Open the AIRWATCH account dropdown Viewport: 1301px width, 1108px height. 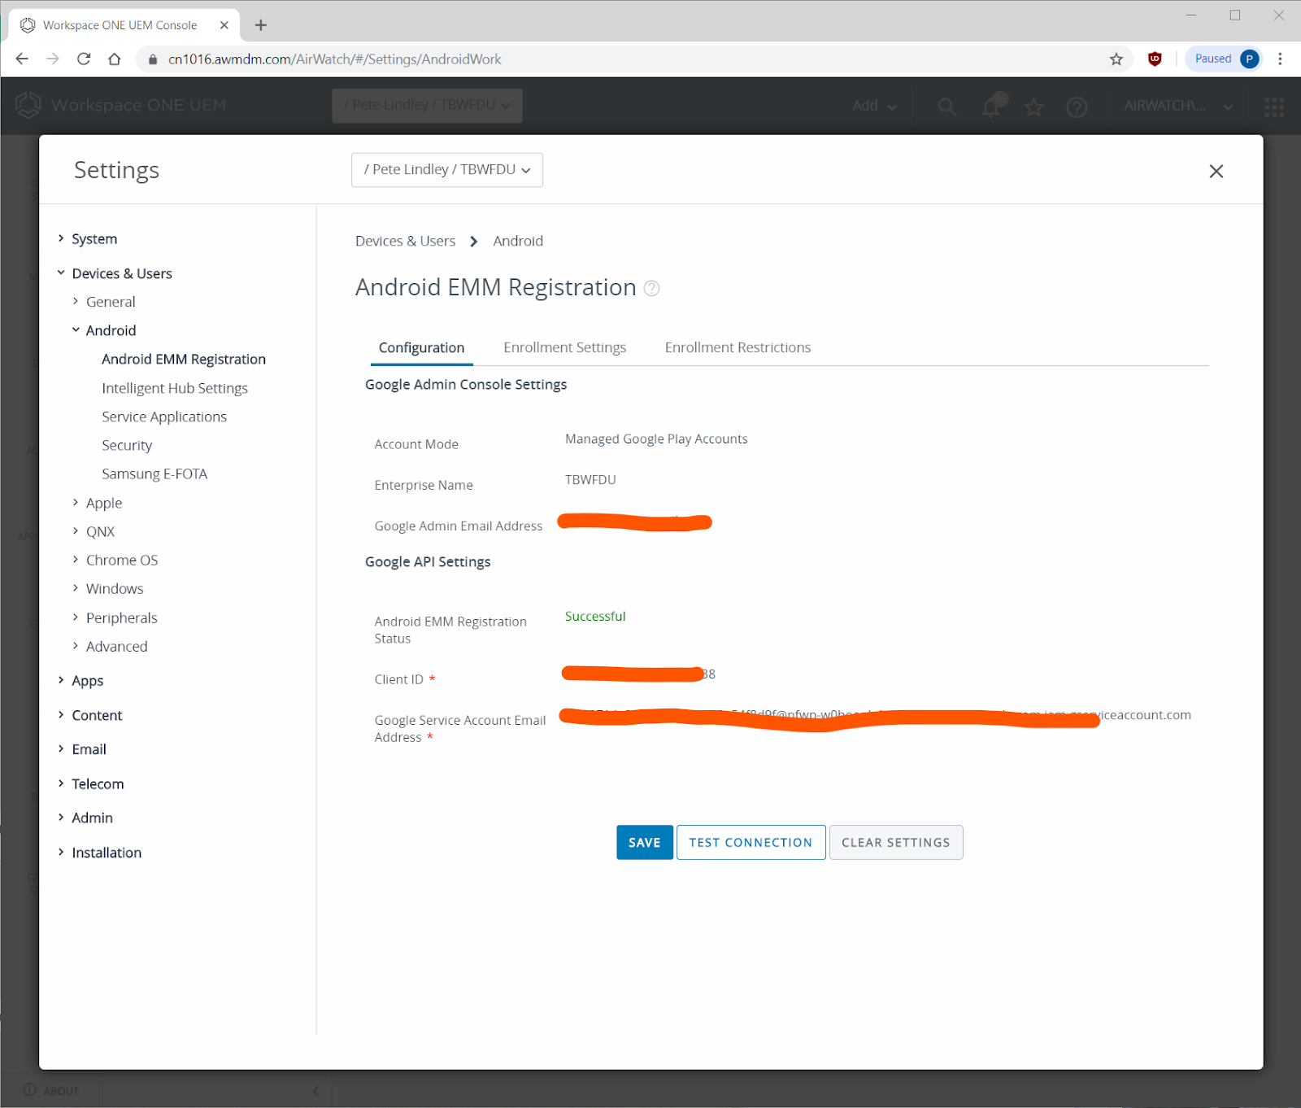pos(1178,106)
